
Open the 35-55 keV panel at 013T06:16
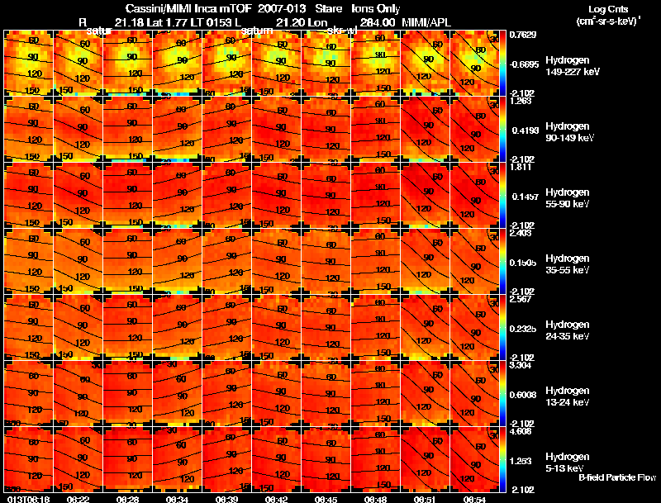point(28,261)
